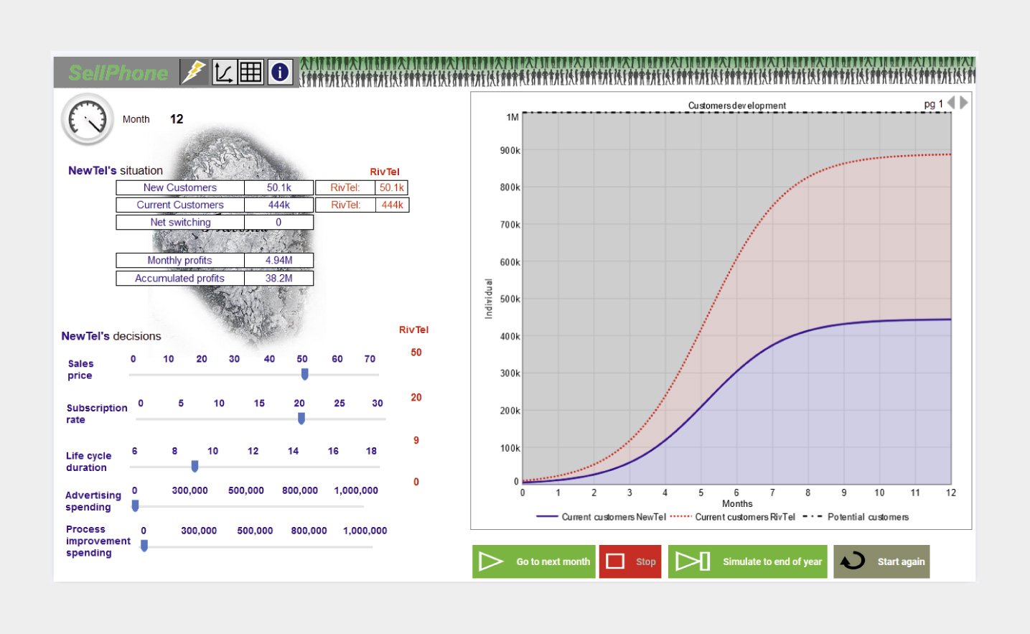Click the New Customers value cell
The width and height of the screenshot is (1030, 634).
pos(278,188)
